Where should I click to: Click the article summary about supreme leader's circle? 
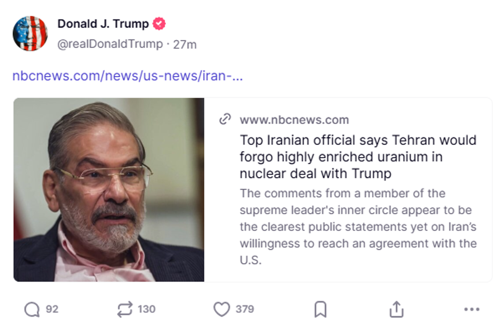(358, 226)
